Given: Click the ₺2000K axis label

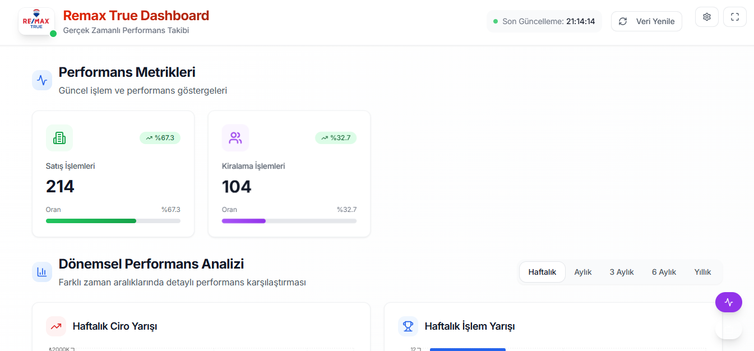Looking at the screenshot, I should (x=58, y=349).
